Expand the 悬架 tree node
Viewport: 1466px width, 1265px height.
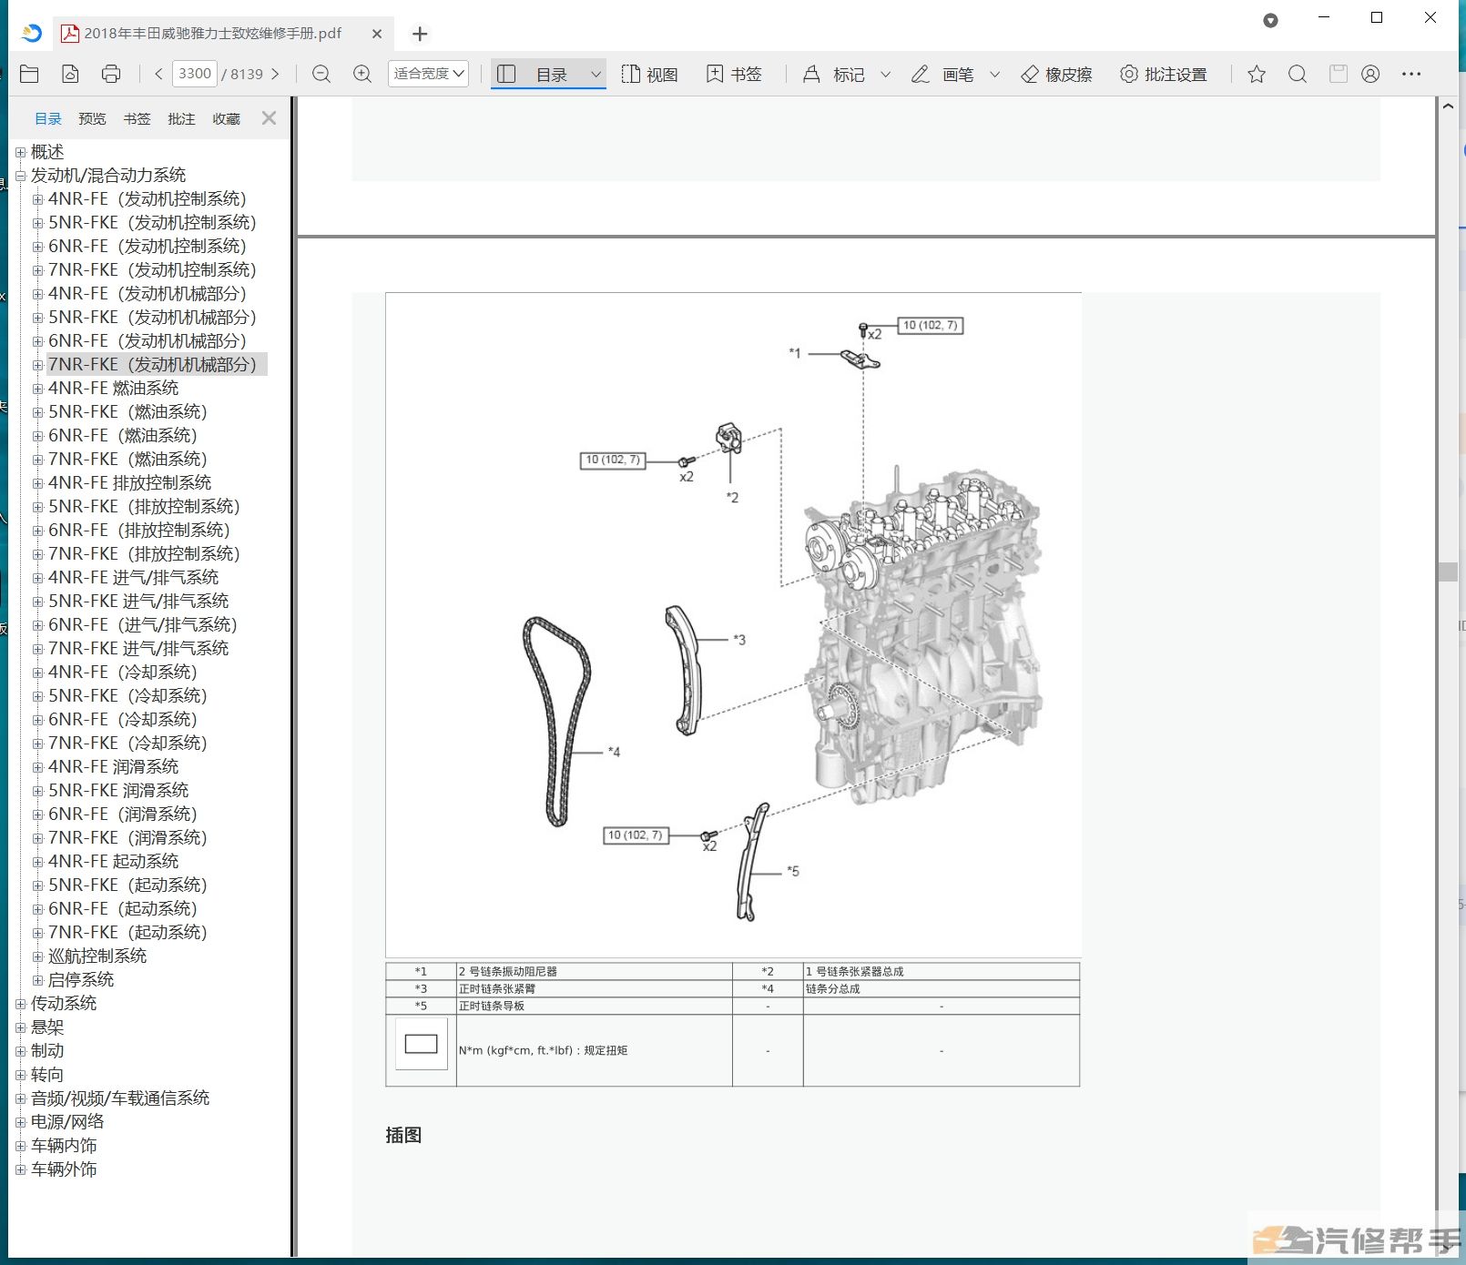pyautogui.click(x=20, y=1027)
